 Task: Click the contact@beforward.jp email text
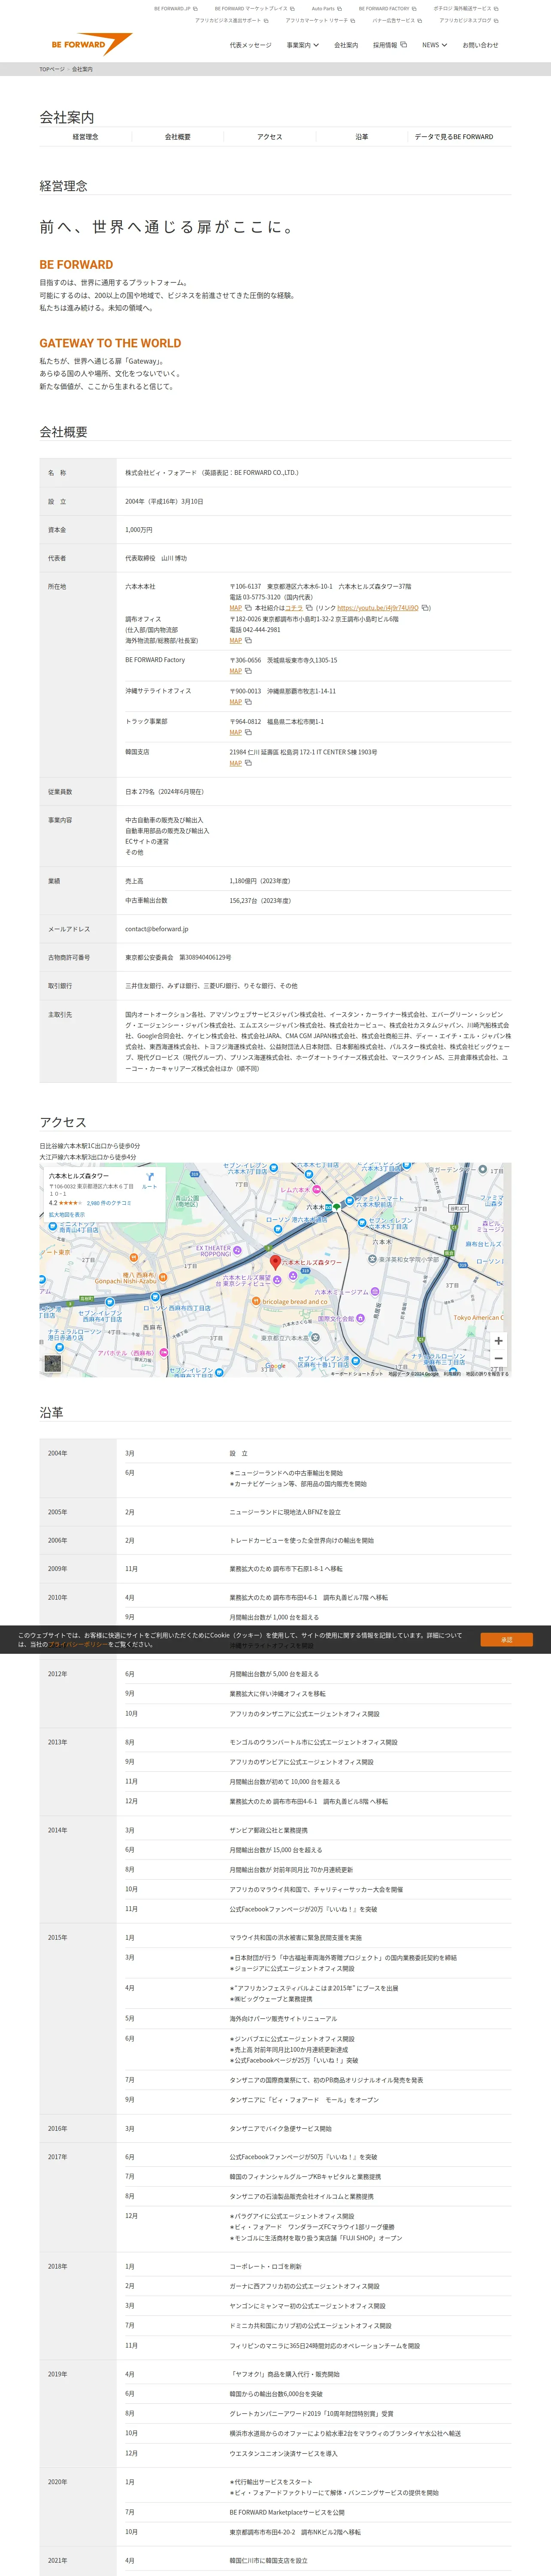point(157,929)
